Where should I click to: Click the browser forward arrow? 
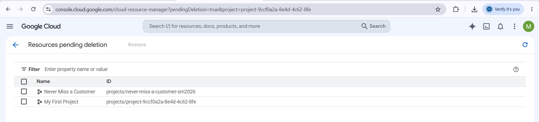point(21,9)
